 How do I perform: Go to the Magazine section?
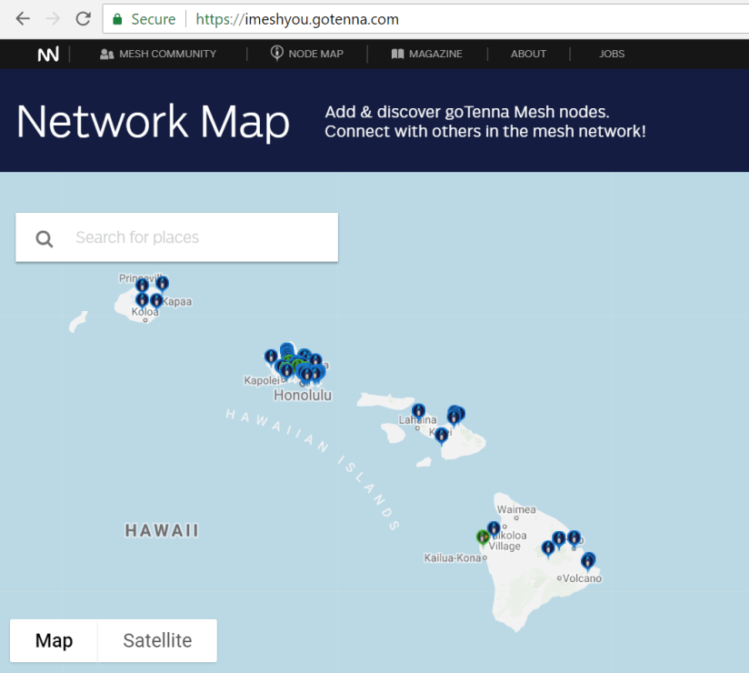point(426,55)
